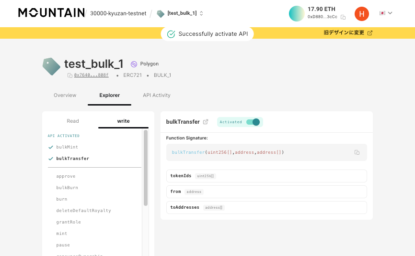Copy the contract address 0x7640...808f
This screenshot has height=256, width=415.
(70, 75)
